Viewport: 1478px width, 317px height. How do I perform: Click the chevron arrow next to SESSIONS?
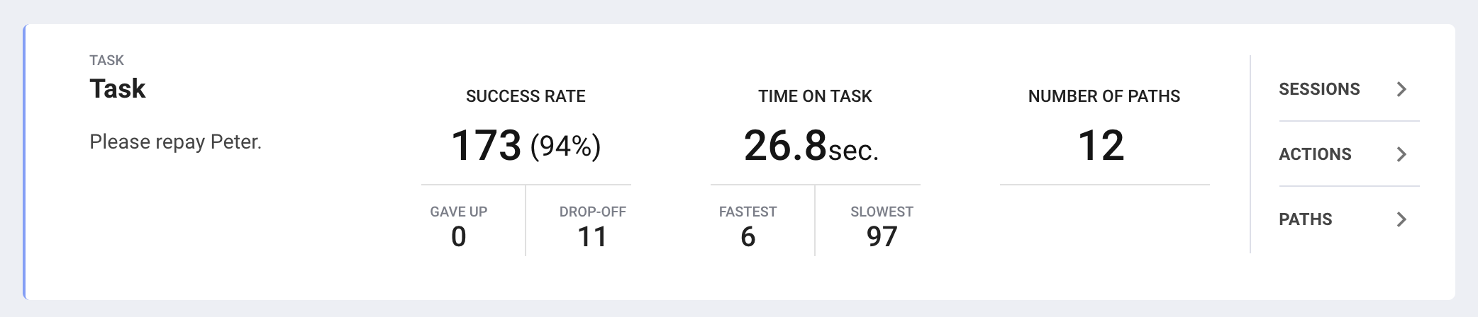tap(1401, 89)
